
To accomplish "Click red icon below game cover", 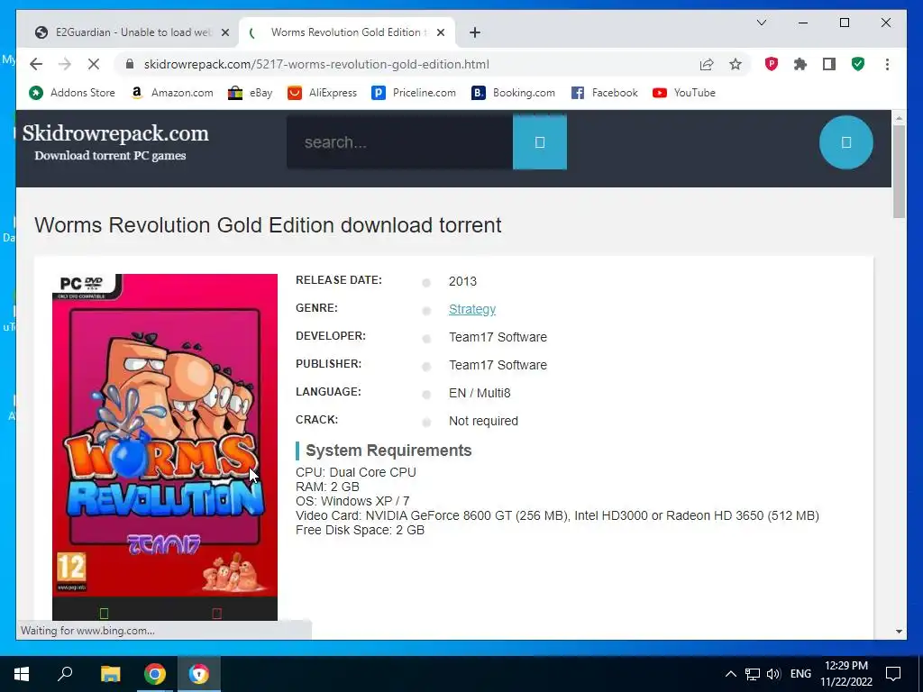I will [216, 613].
